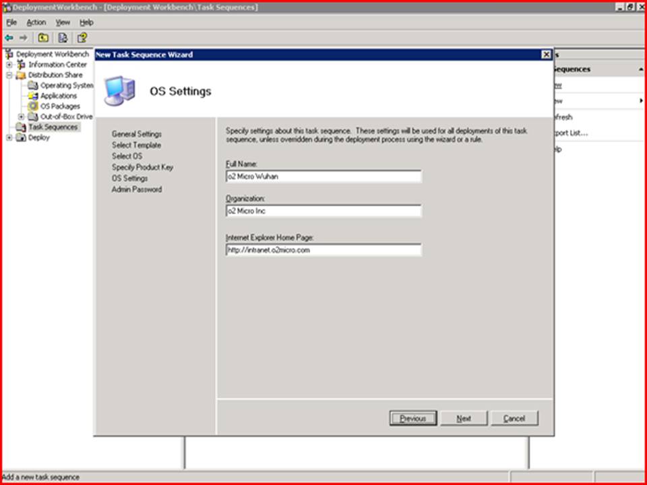Viewport: 647px width, 485px height.
Task: Click the Back arrow toolbar icon
Action: pyautogui.click(x=9, y=38)
